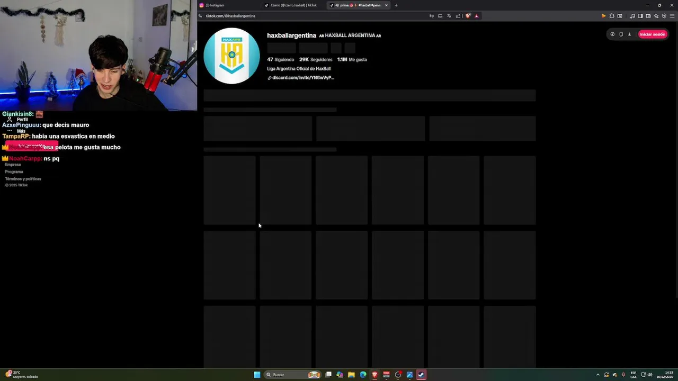The width and height of the screenshot is (678, 381).
Task: Switch to the Instagram browser tab
Action: (230, 5)
